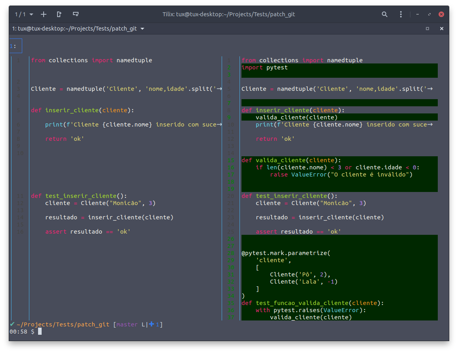The image size is (458, 353).
Task: Click the plus icon to add session
Action: [44, 14]
